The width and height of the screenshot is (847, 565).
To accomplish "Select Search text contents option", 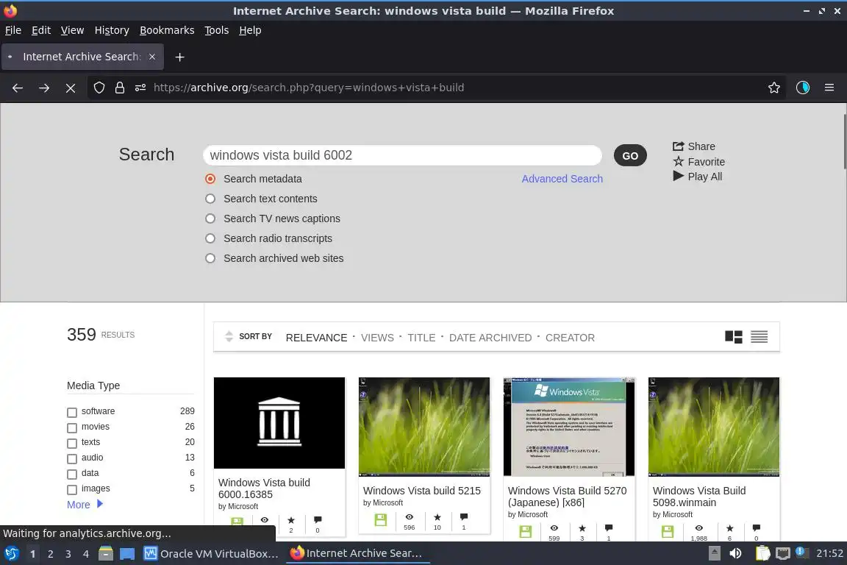I will click(x=211, y=199).
